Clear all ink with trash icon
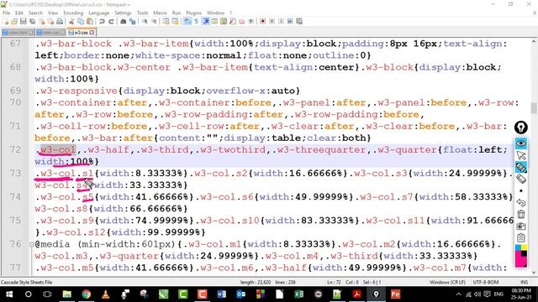 coord(521,215)
